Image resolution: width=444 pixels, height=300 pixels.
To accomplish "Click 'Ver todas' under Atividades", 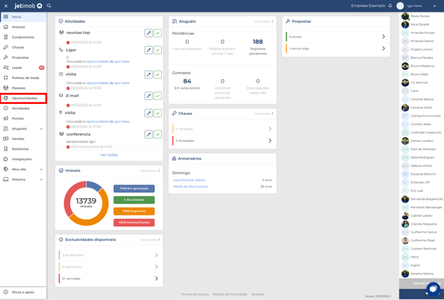I will (109, 155).
